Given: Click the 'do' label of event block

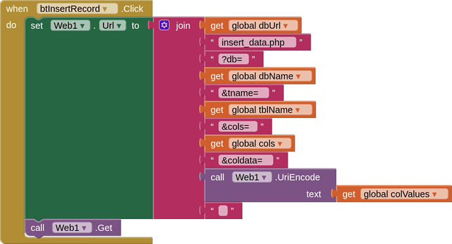Looking at the screenshot, I should [x=11, y=25].
